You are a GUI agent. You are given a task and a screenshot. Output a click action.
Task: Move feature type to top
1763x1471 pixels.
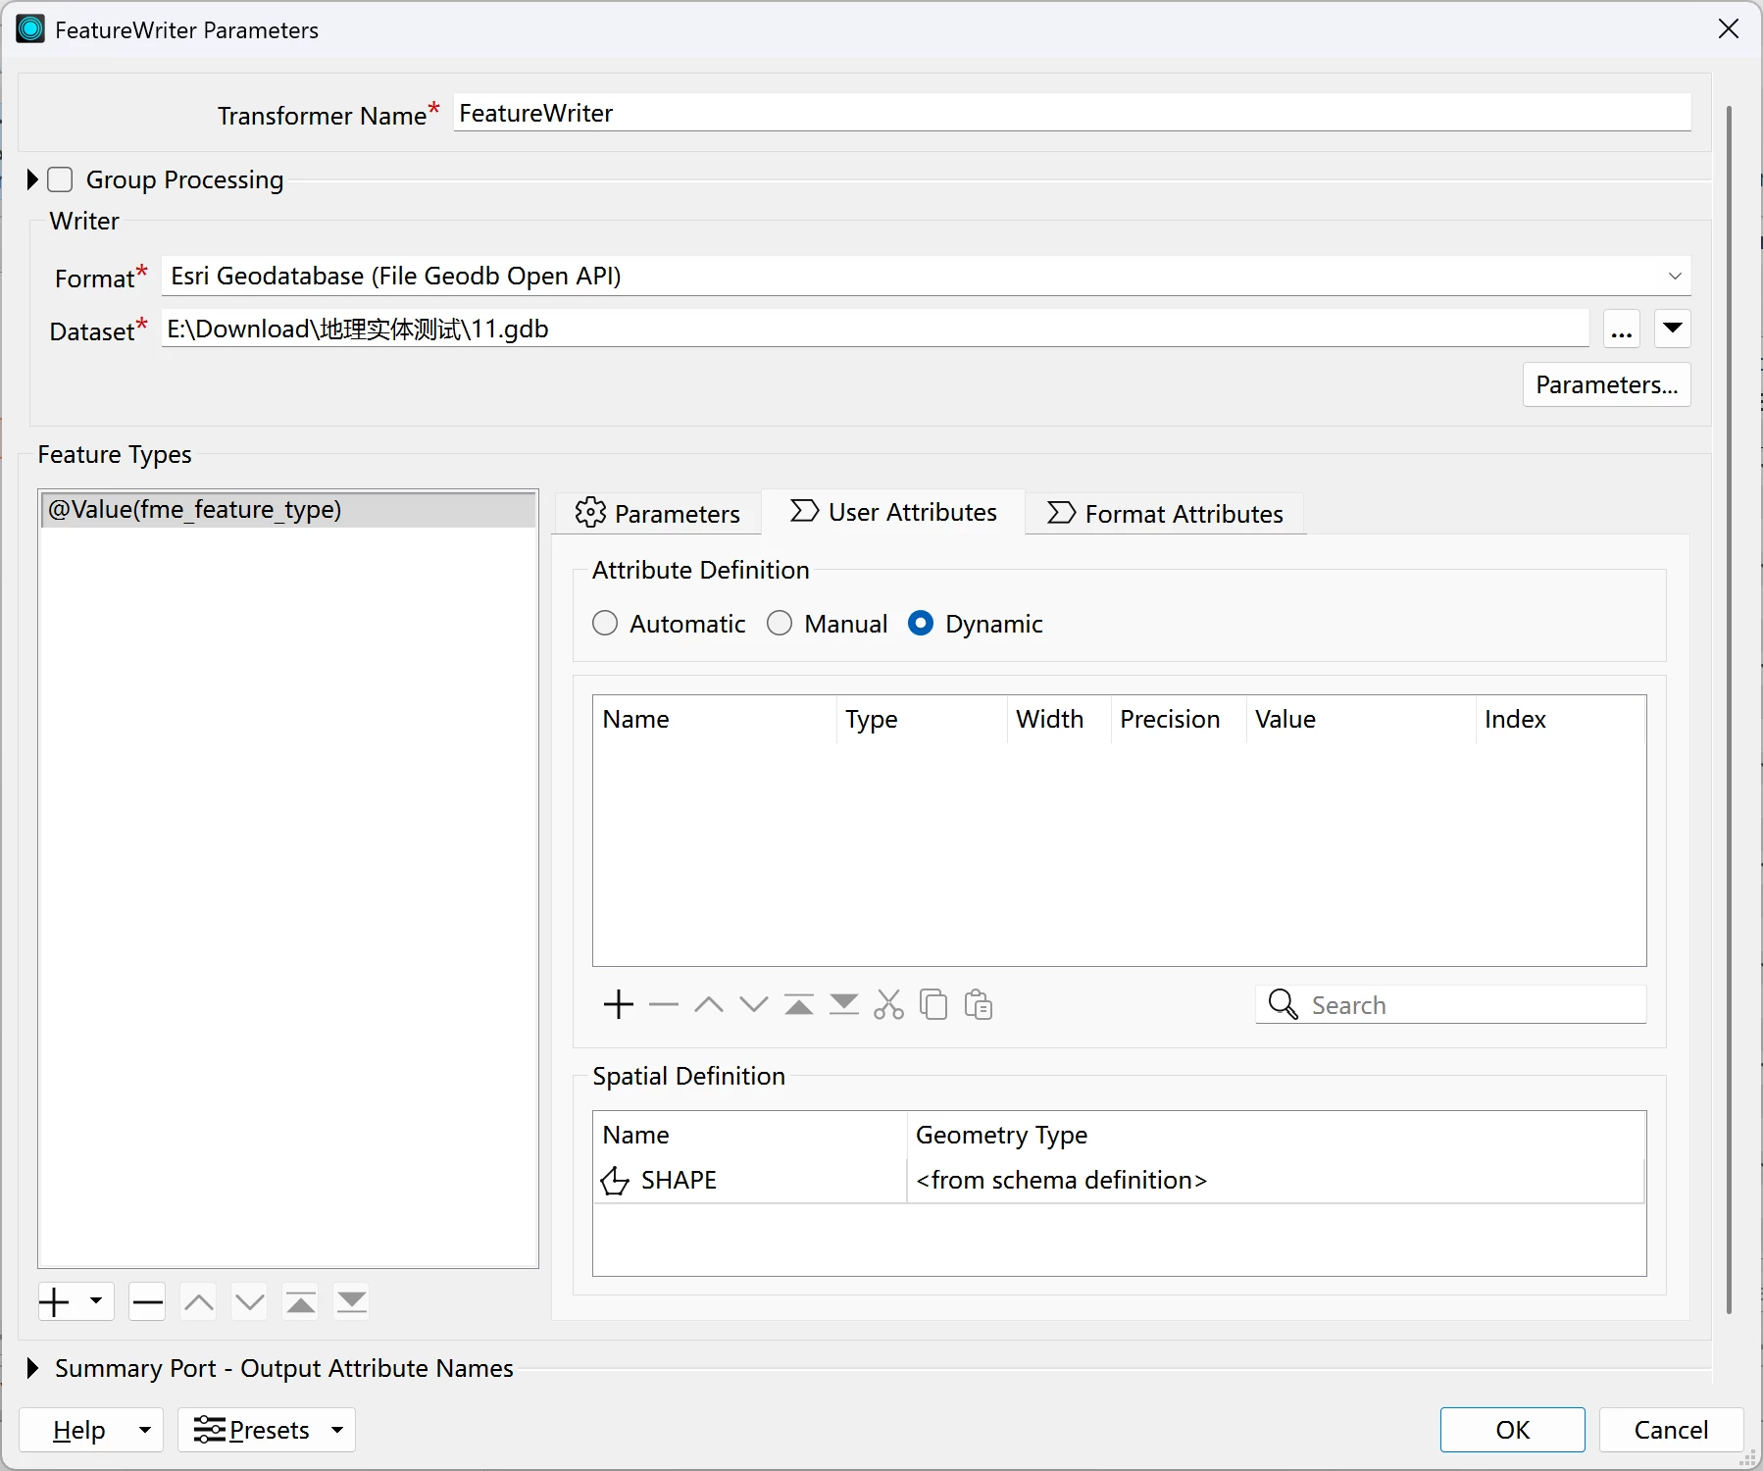click(301, 1302)
